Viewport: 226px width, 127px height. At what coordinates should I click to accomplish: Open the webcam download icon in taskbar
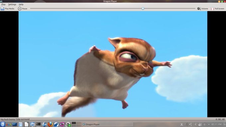pyautogui.click(x=68, y=124)
